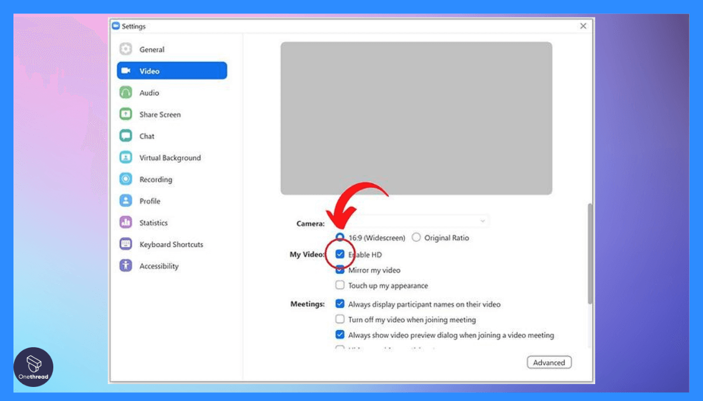Switch to the General settings tab
The height and width of the screenshot is (401, 703).
click(125, 49)
